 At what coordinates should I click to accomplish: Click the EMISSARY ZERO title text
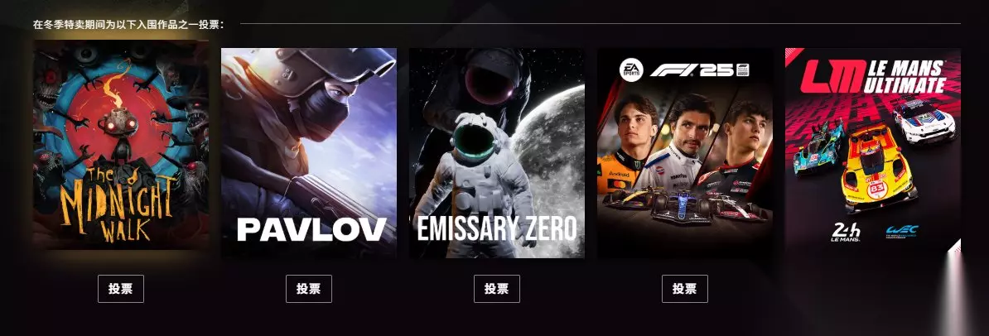497,229
